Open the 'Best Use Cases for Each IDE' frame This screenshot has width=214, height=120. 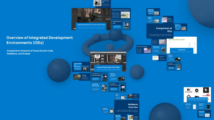click(181, 27)
